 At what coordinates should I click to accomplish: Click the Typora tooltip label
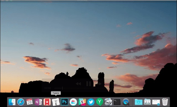coord(56,93)
